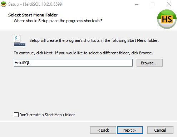This screenshot has height=137, width=177.
Task: Minimize the Setup window
Action: pyautogui.click(x=137, y=4)
